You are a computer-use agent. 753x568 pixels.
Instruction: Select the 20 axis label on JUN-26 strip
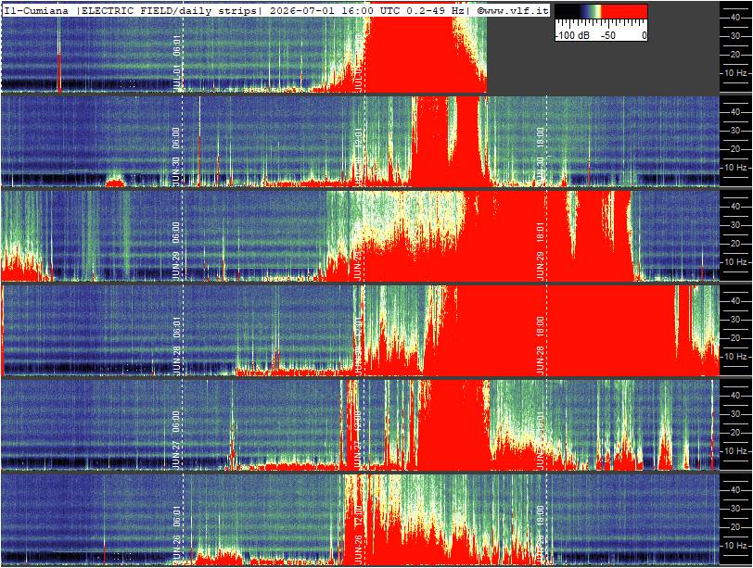click(x=735, y=527)
